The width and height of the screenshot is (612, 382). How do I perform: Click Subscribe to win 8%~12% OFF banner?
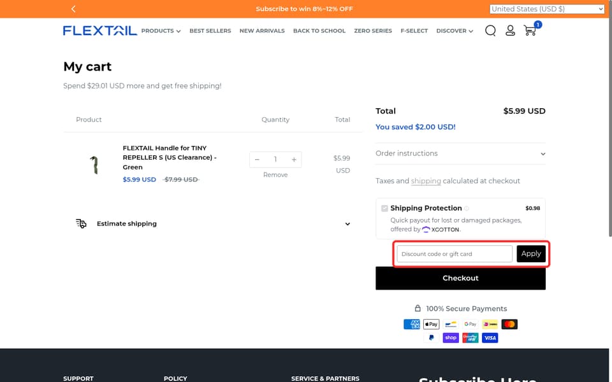[x=305, y=9]
